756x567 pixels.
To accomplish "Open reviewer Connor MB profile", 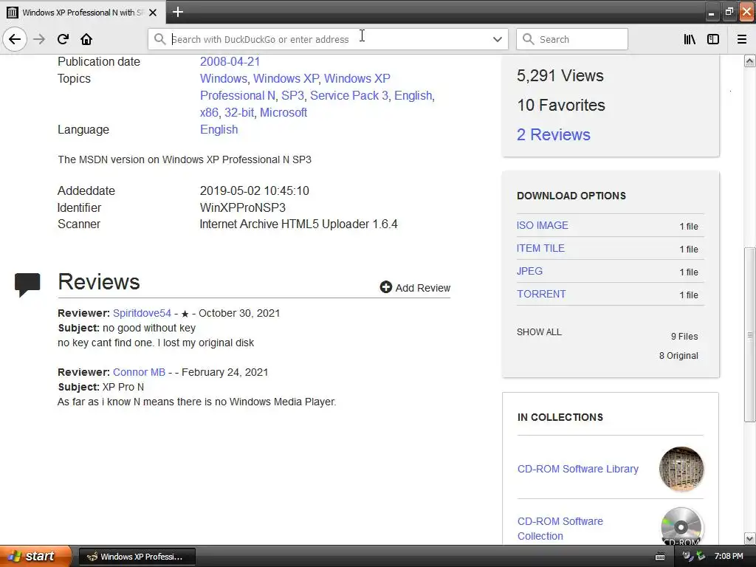I will point(139,372).
